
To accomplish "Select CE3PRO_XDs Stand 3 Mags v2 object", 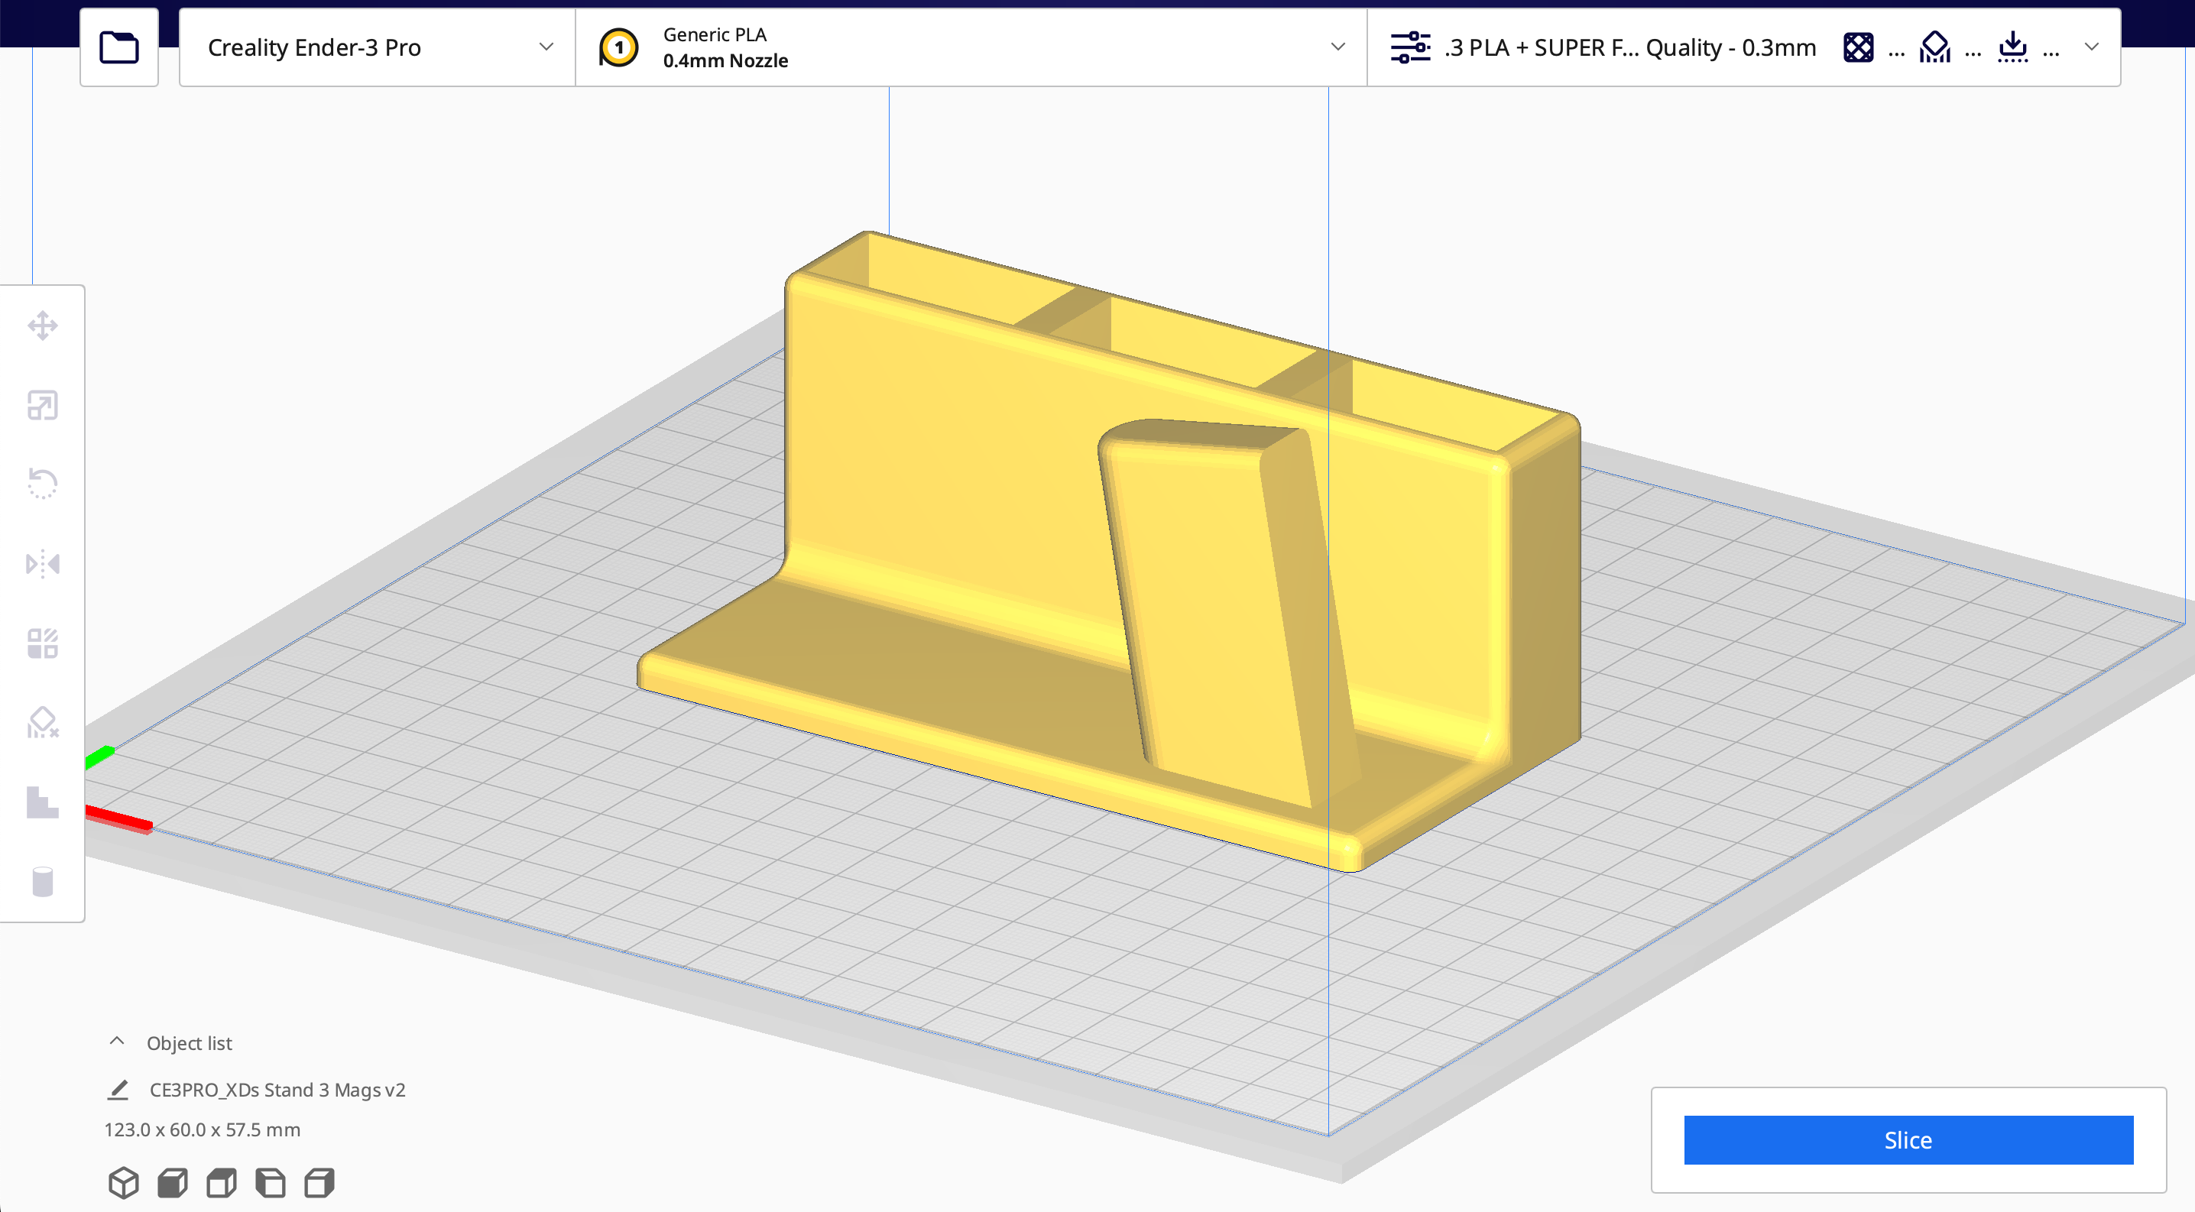I will (x=277, y=1090).
